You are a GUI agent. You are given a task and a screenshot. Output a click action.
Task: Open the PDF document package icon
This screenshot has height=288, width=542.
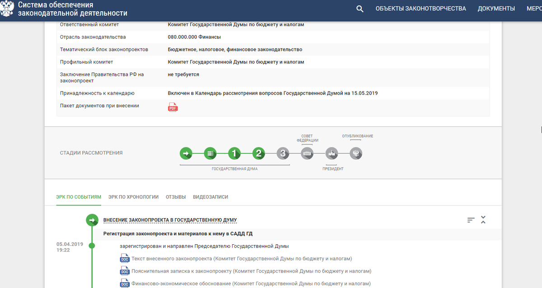(173, 107)
